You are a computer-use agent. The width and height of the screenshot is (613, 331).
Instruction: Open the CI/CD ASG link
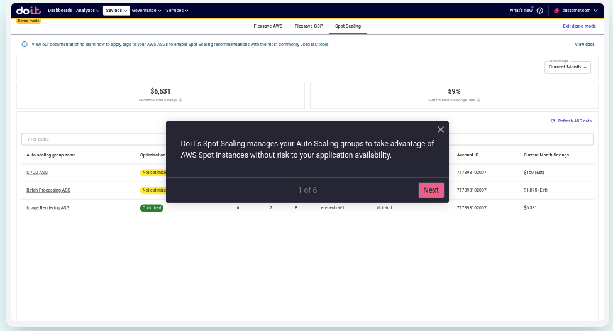tap(37, 173)
